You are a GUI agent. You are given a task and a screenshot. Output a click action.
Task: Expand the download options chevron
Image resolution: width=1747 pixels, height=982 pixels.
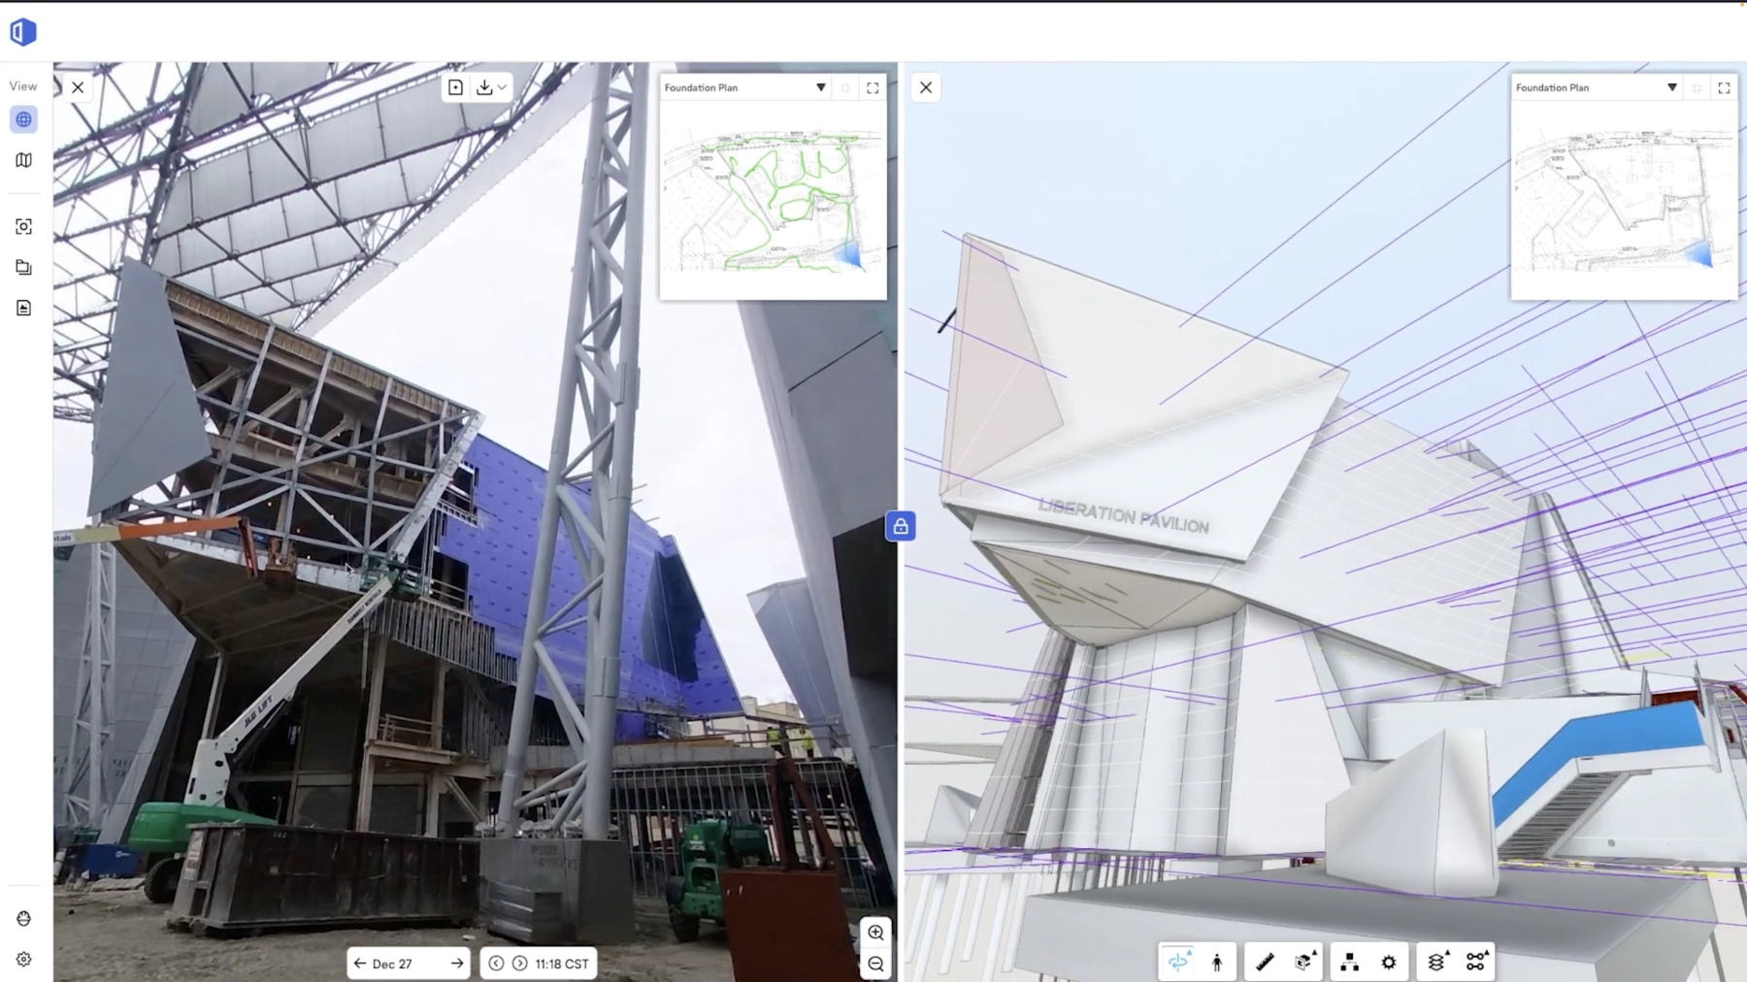502,87
